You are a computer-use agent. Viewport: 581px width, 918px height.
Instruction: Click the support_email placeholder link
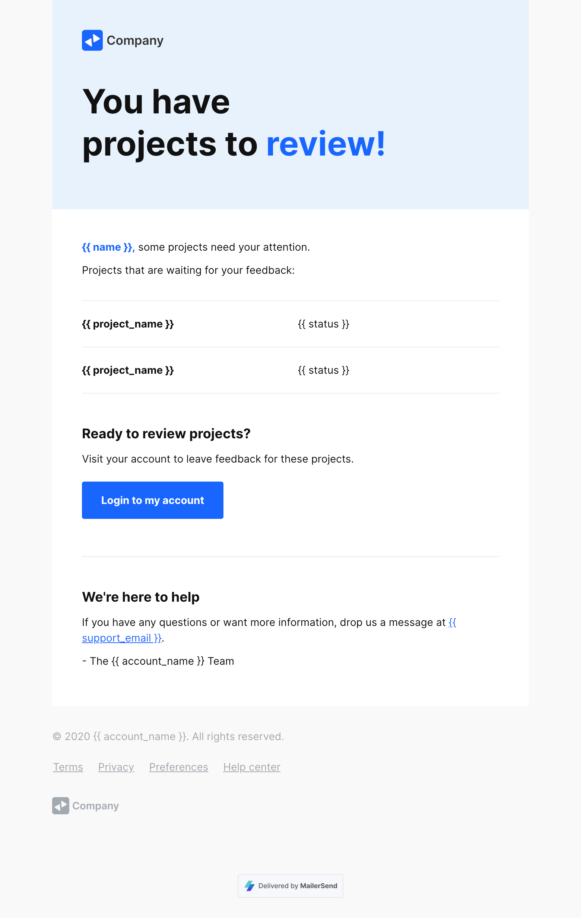[122, 638]
